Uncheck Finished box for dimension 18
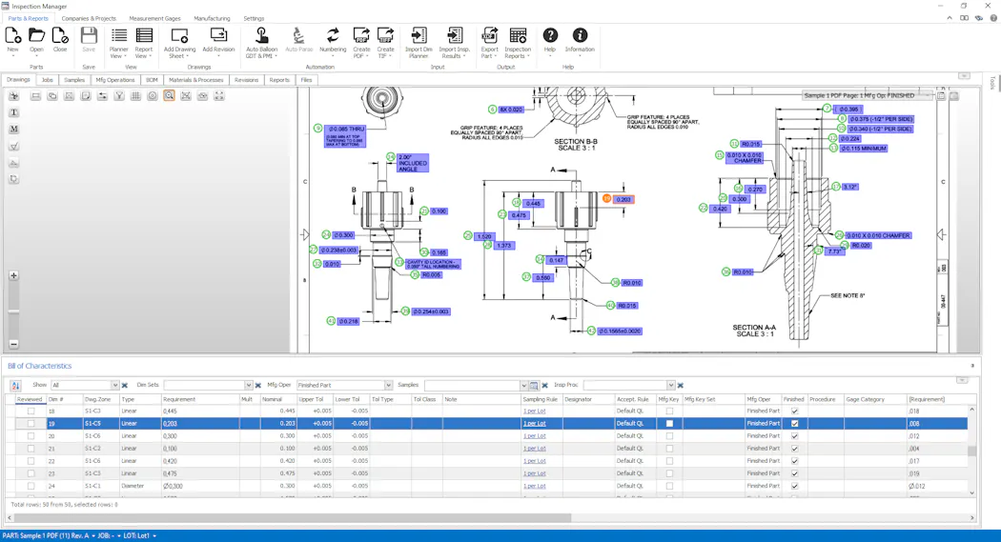Image resolution: width=1001 pixels, height=542 pixels. [x=794, y=412]
